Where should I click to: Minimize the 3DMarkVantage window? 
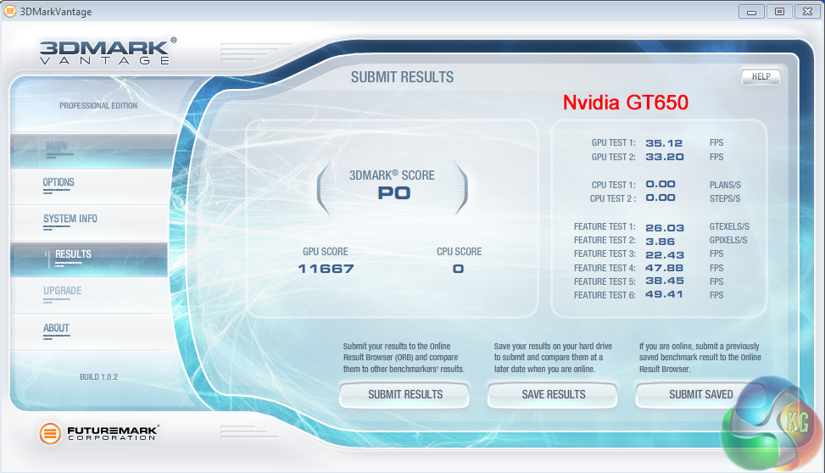(751, 12)
